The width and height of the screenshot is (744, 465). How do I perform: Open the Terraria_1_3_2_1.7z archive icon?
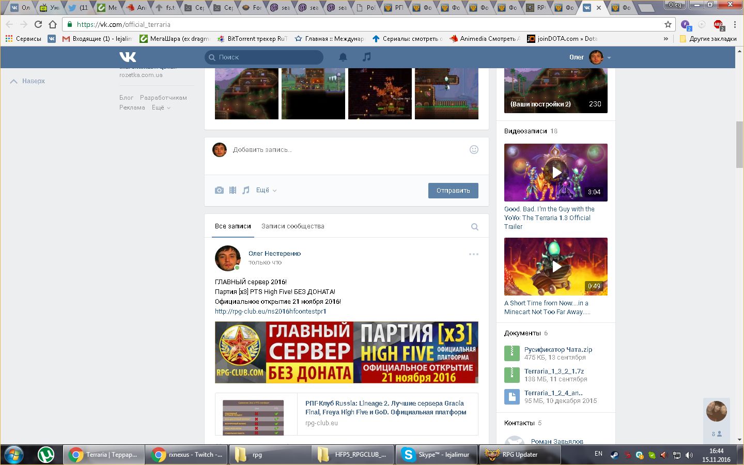coord(512,375)
